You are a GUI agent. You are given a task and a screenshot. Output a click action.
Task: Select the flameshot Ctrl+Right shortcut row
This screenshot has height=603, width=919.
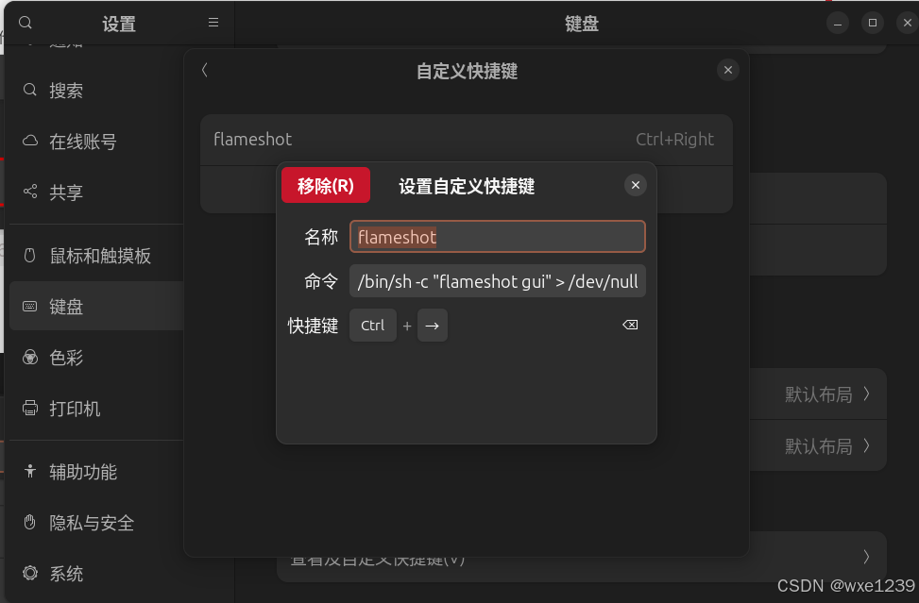pyautogui.click(x=467, y=140)
